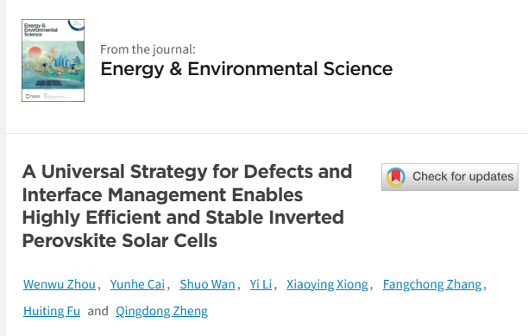The image size is (528, 336).
Task: Click the dark solar panel artwork on the cover
Action: click(x=49, y=83)
